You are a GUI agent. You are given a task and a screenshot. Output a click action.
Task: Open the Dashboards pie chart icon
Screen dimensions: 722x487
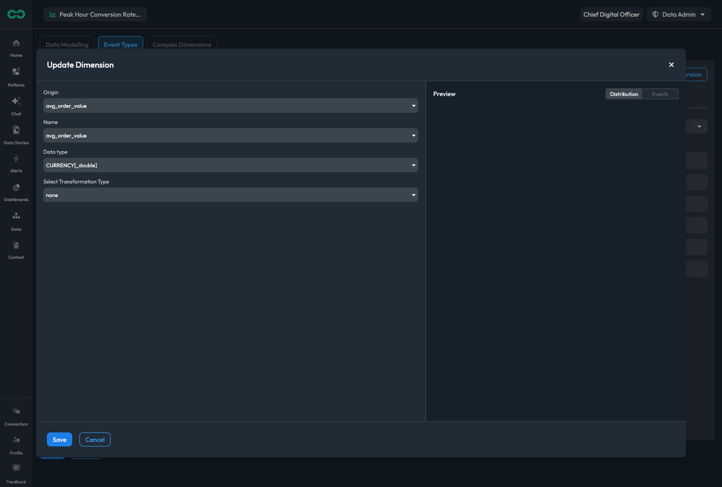point(16,188)
